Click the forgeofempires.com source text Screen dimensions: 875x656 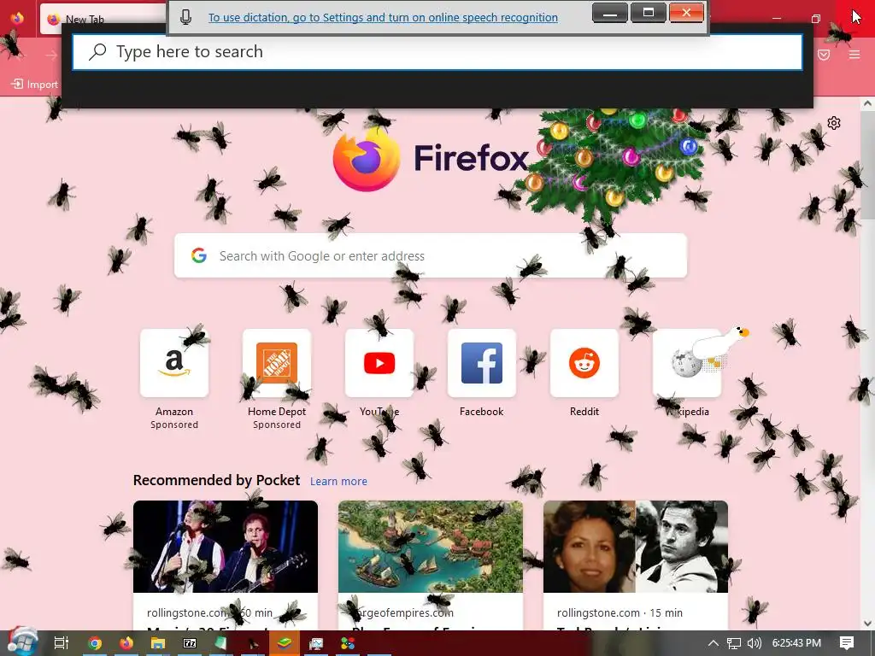[x=403, y=612]
